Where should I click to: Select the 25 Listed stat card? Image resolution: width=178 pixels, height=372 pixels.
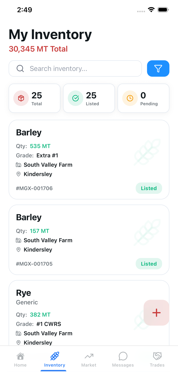(x=89, y=98)
